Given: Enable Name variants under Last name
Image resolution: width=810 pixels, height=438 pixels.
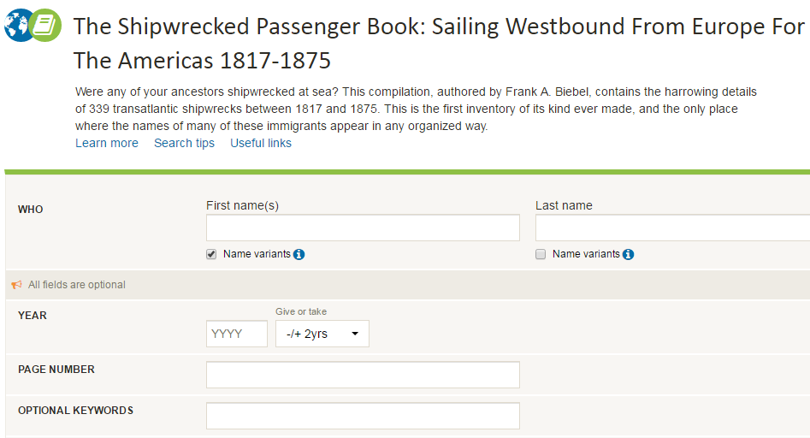Looking at the screenshot, I should point(541,254).
